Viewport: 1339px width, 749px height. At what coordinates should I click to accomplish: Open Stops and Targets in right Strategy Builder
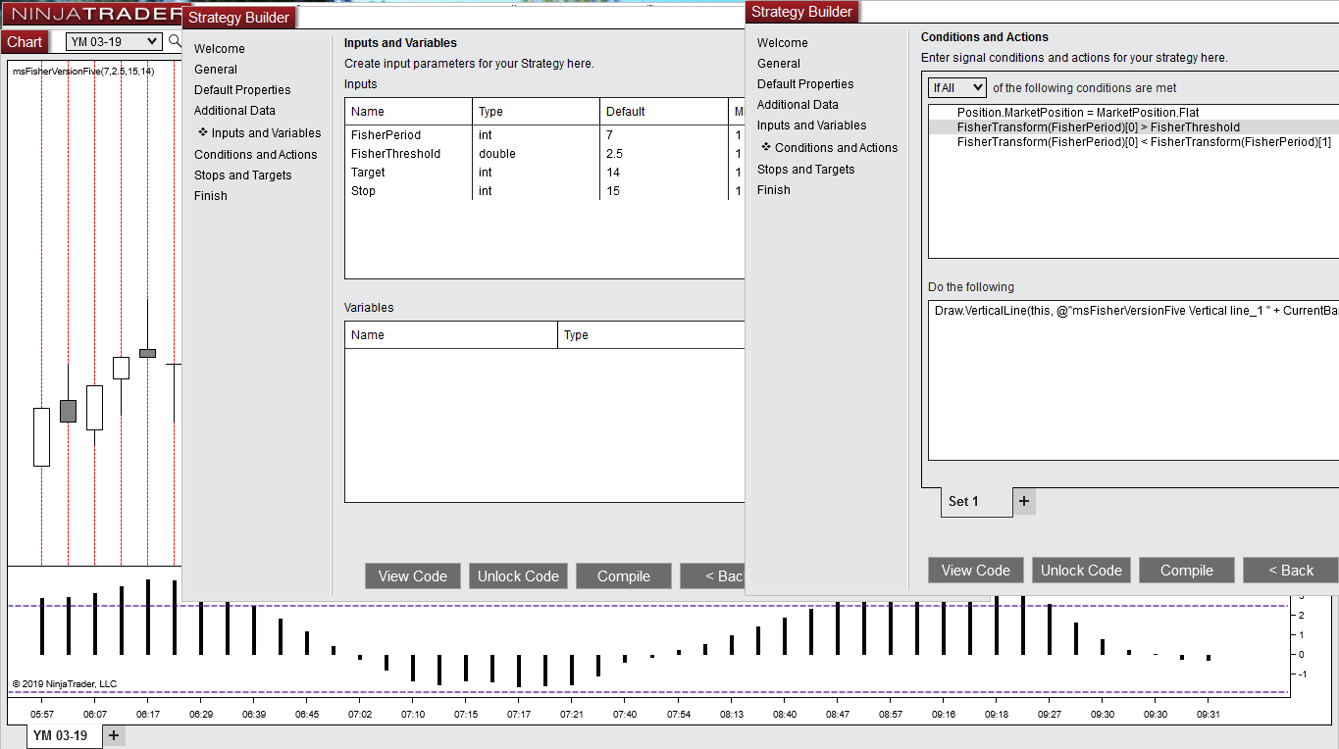[806, 170]
